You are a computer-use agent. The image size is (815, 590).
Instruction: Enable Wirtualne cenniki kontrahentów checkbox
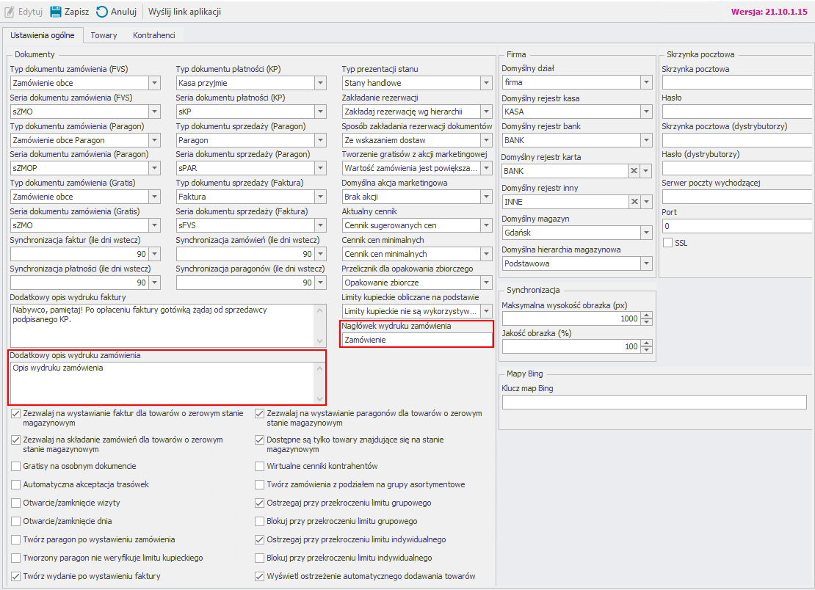[x=260, y=466]
